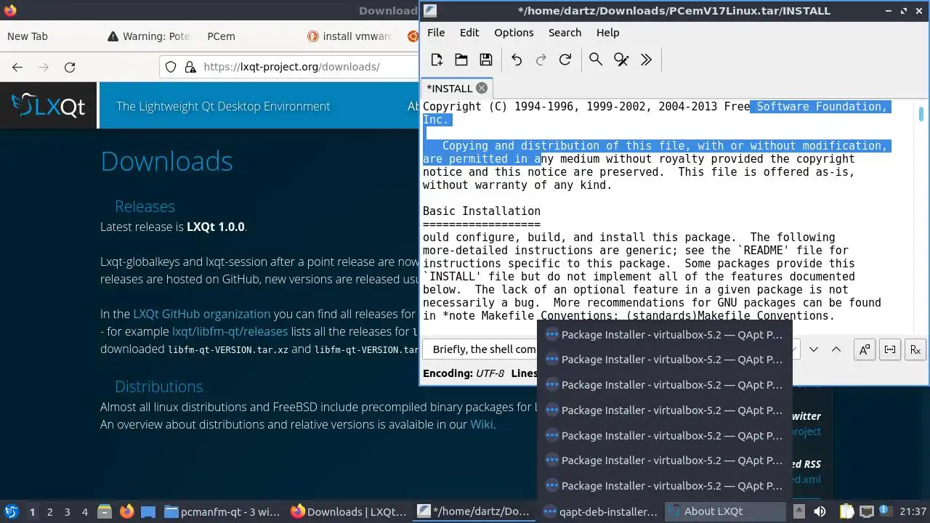Viewport: 930px width, 523px height.
Task: Open the Help menu in FeatherPad
Action: 607,33
